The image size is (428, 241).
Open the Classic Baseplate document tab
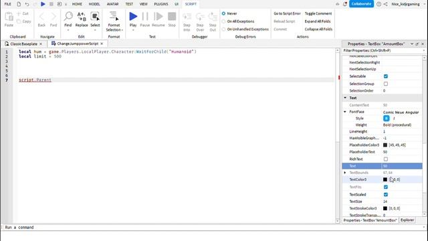point(24,44)
